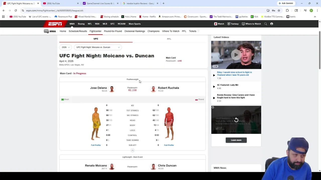Open the Hulu Home bookmark

point(129,17)
